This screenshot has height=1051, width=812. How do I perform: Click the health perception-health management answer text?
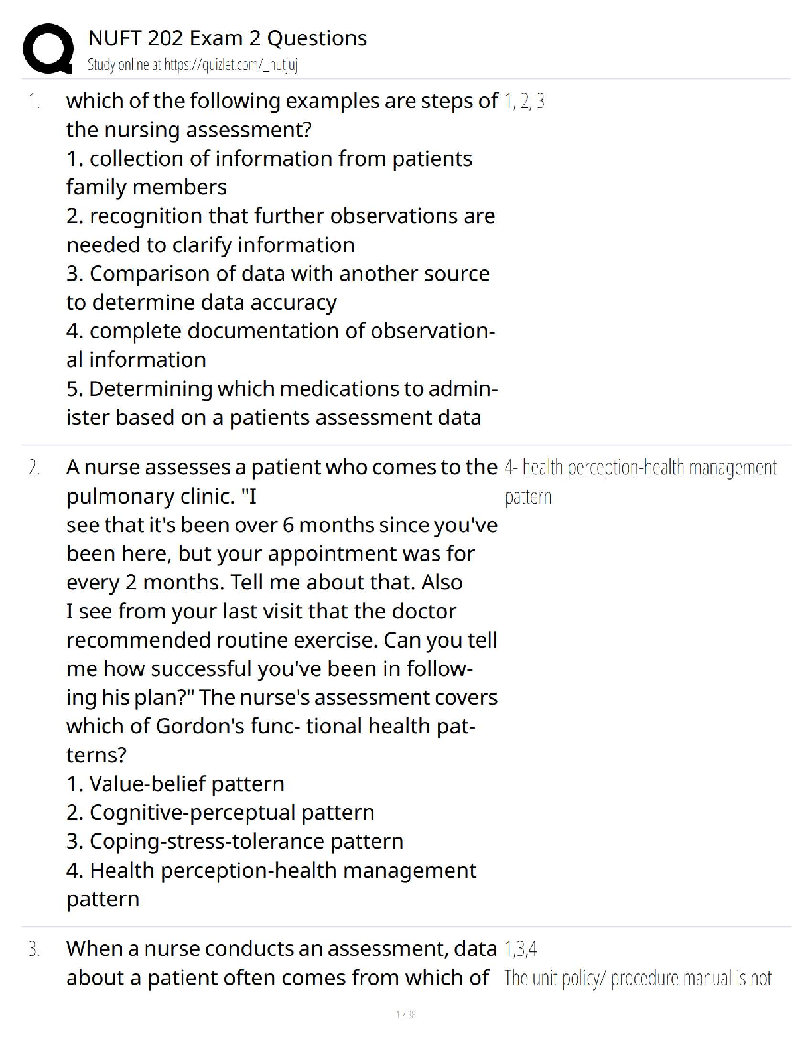pyautogui.click(x=640, y=468)
